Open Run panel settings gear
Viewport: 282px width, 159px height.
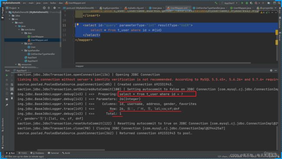point(271,70)
